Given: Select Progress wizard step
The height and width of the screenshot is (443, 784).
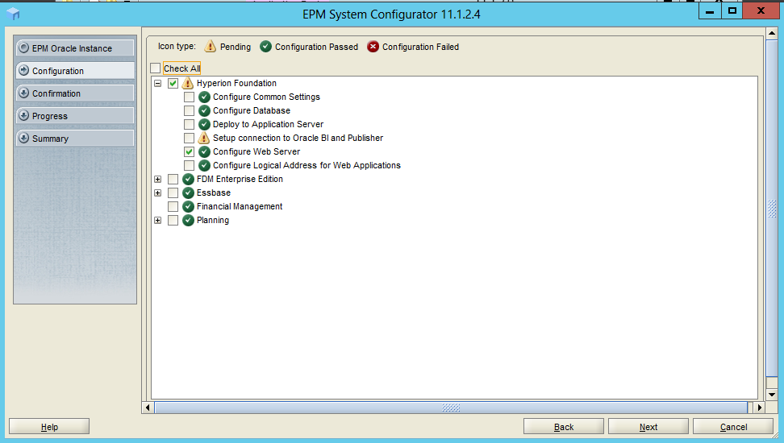Looking at the screenshot, I should (75, 115).
